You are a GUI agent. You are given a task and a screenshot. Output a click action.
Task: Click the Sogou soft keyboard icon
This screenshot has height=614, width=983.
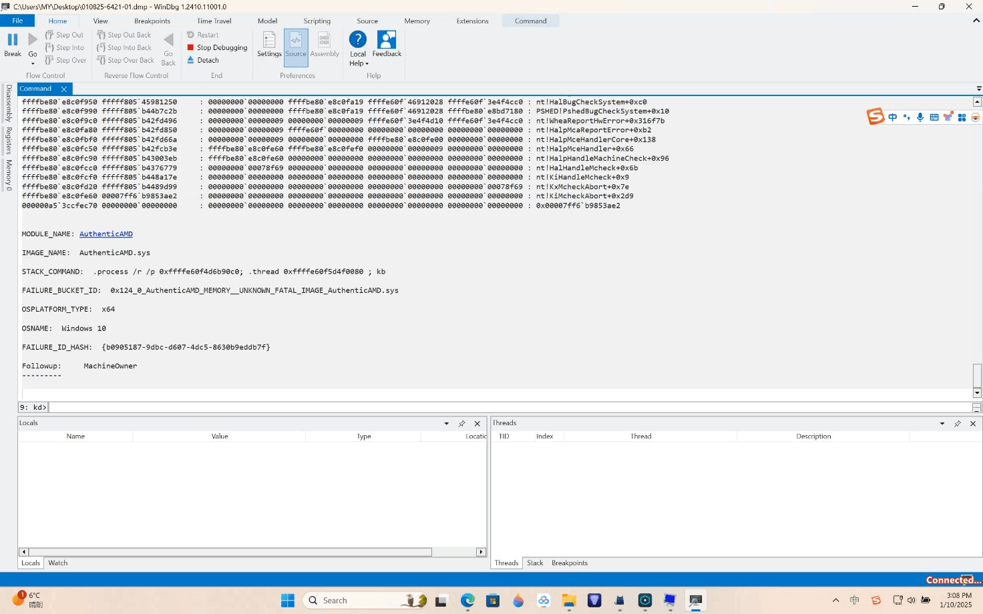934,117
